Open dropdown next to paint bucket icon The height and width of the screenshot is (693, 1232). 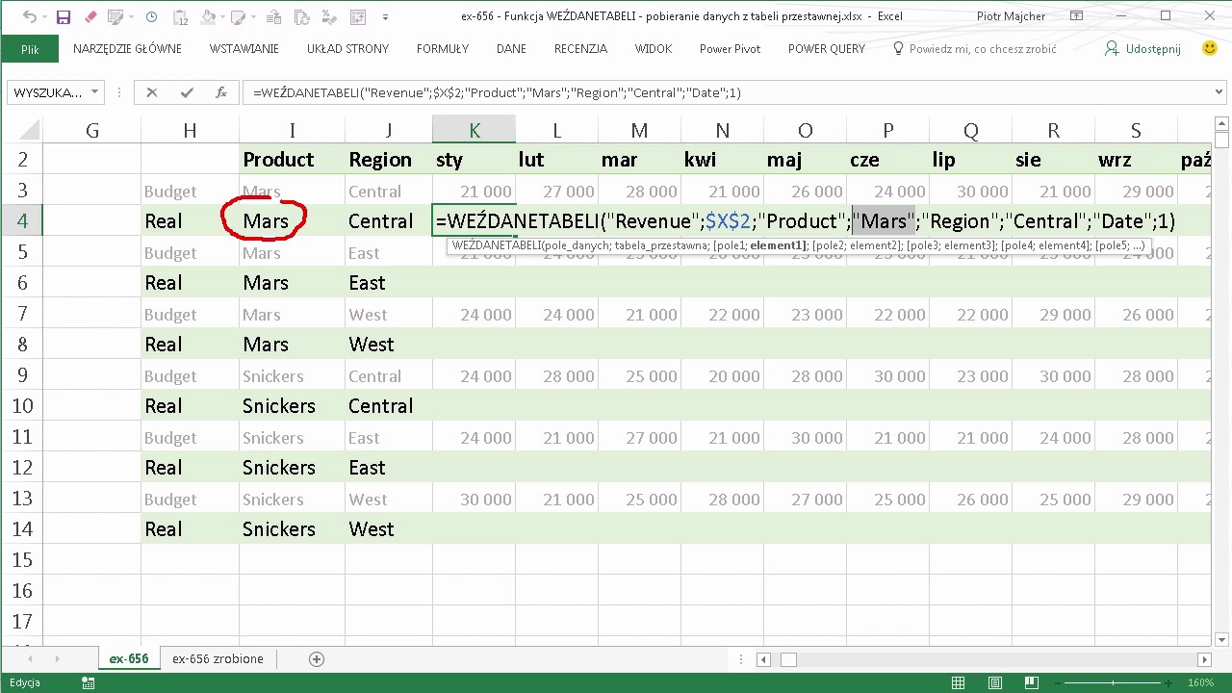coord(225,17)
